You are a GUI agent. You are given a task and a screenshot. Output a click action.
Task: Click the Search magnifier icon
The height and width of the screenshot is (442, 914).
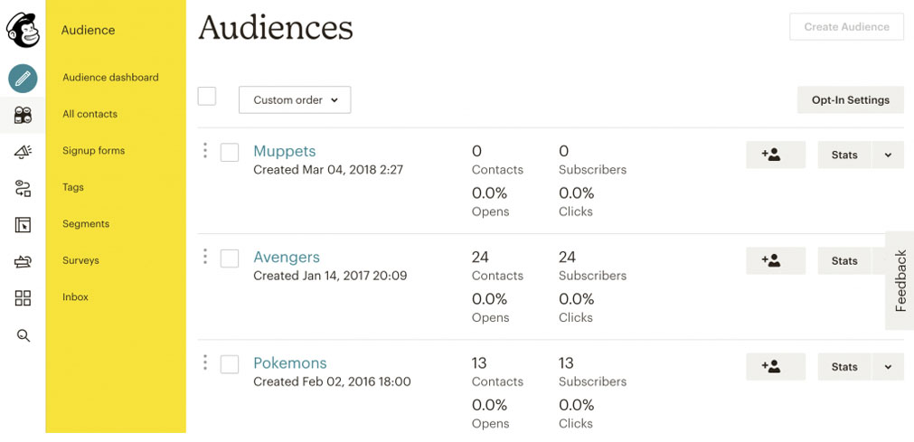click(x=23, y=335)
